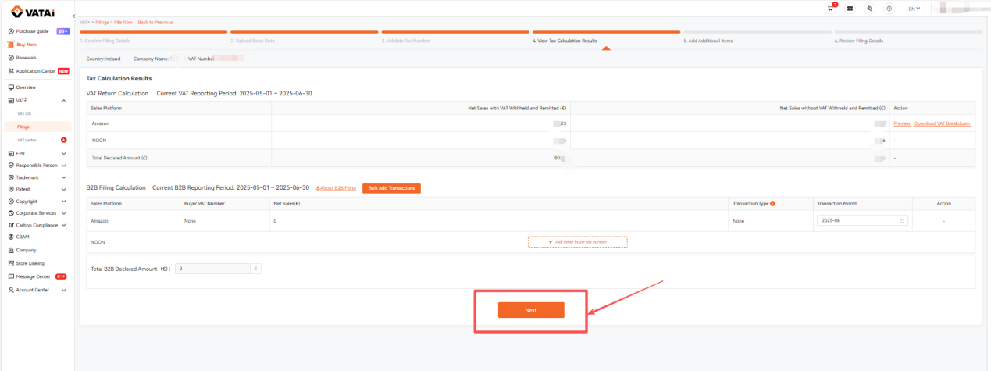Click the header icon between the ticket and help icons
The height and width of the screenshot is (371, 991).
(x=870, y=9)
